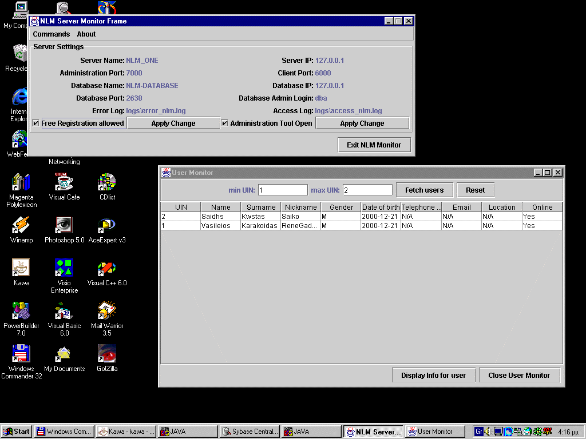Toggle Free Registration allowed checkbox

36,123
